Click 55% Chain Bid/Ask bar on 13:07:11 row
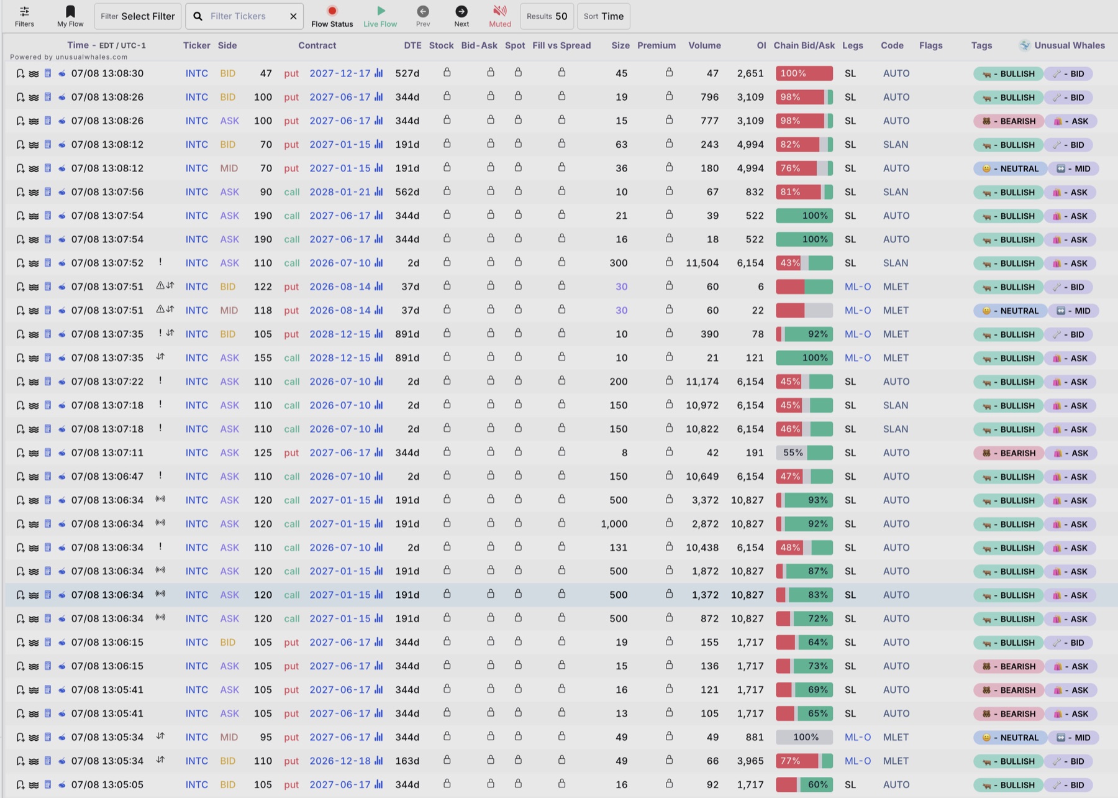This screenshot has width=1118, height=798. 804,452
